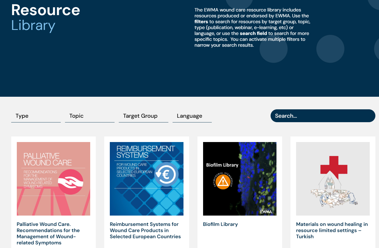Image resolution: width=379 pixels, height=248 pixels.
Task: Click the Reimbursement Systems cover thumbnail
Action: 147,178
